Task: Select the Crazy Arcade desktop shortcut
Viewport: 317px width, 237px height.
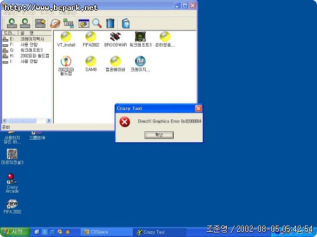Action: point(12,183)
